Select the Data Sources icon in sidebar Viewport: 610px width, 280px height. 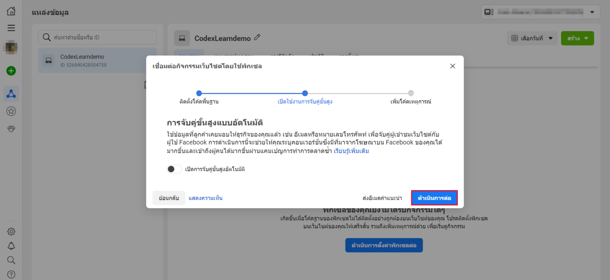(x=11, y=93)
